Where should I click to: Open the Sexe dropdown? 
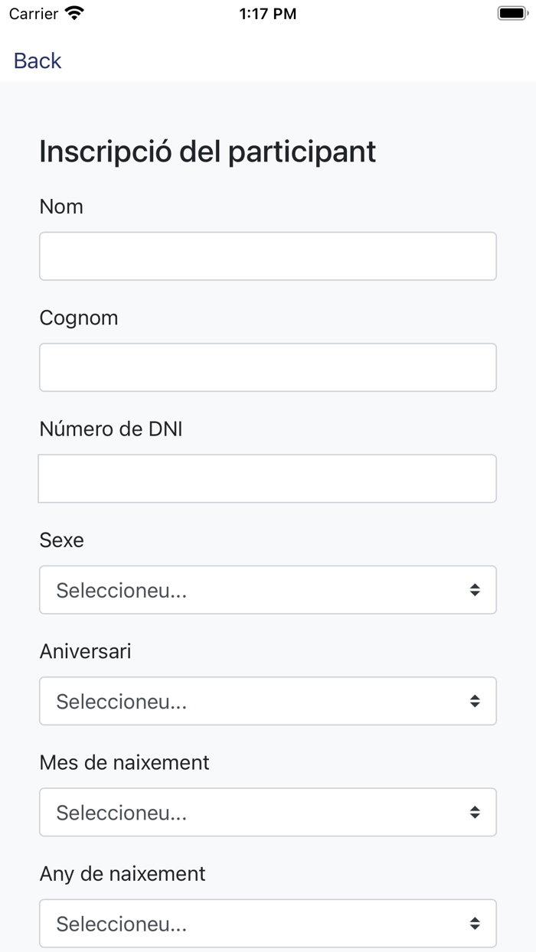pyautogui.click(x=268, y=590)
